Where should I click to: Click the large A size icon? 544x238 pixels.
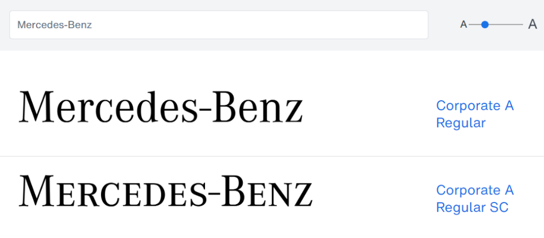pyautogui.click(x=532, y=24)
